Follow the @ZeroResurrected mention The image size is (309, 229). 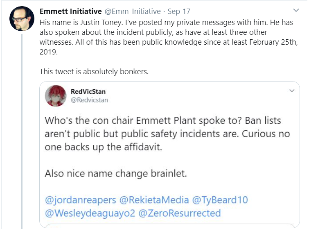[x=180, y=213]
